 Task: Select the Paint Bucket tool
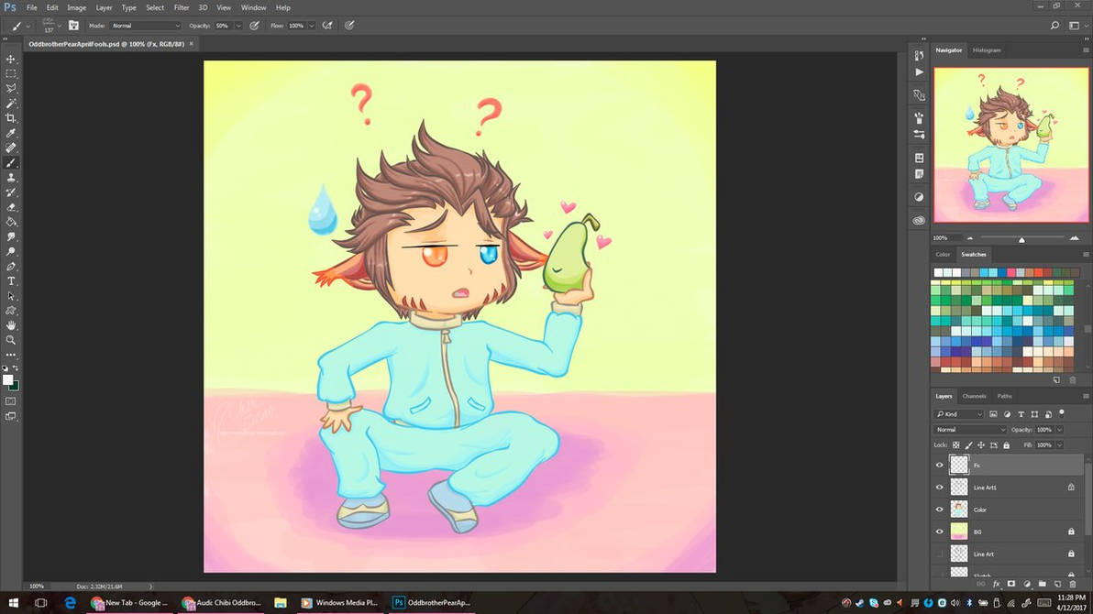[10, 222]
